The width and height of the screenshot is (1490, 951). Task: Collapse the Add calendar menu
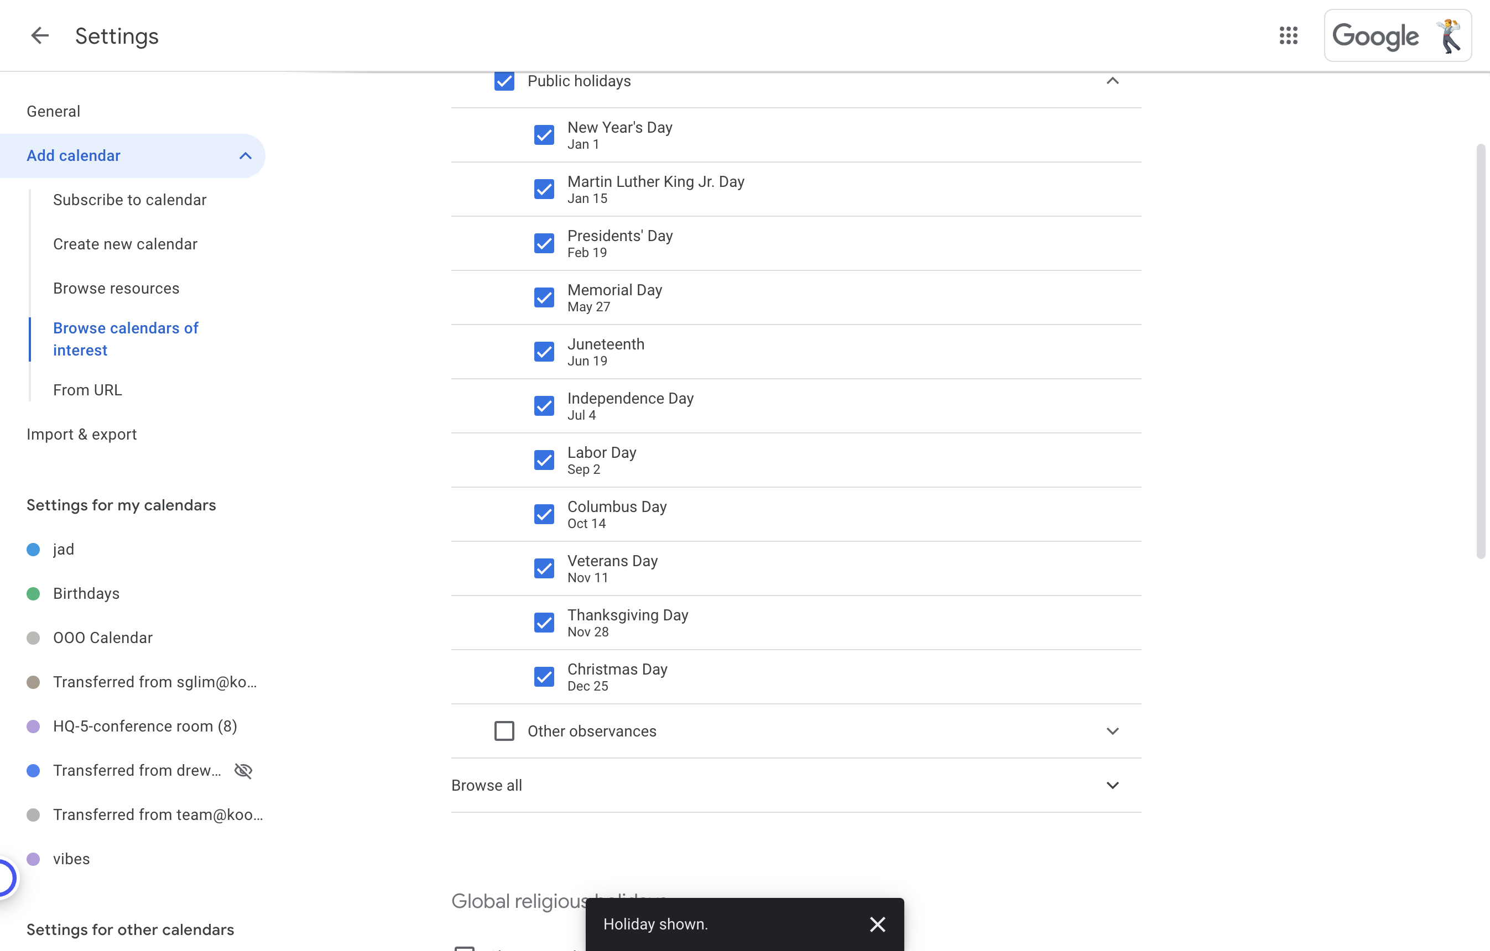(246, 156)
